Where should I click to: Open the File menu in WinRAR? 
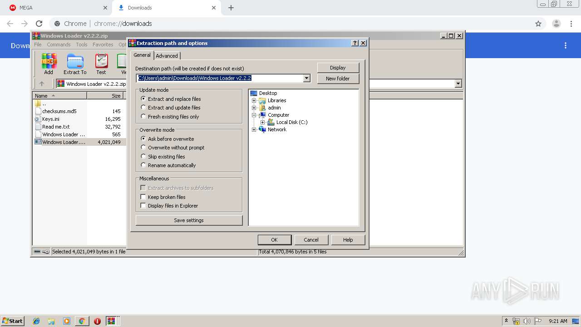38,45
